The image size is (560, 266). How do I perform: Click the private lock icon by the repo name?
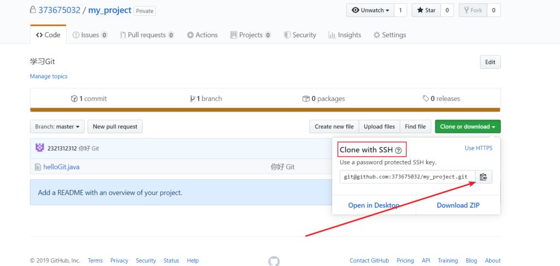[x=33, y=10]
